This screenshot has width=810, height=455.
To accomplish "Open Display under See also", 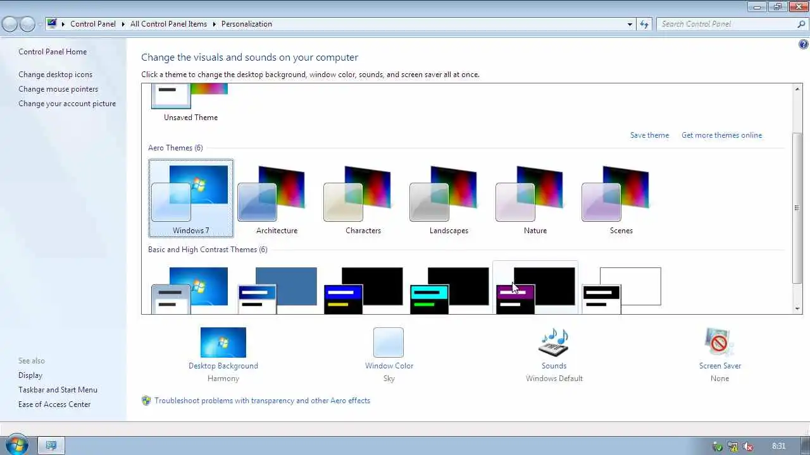I will coord(30,375).
